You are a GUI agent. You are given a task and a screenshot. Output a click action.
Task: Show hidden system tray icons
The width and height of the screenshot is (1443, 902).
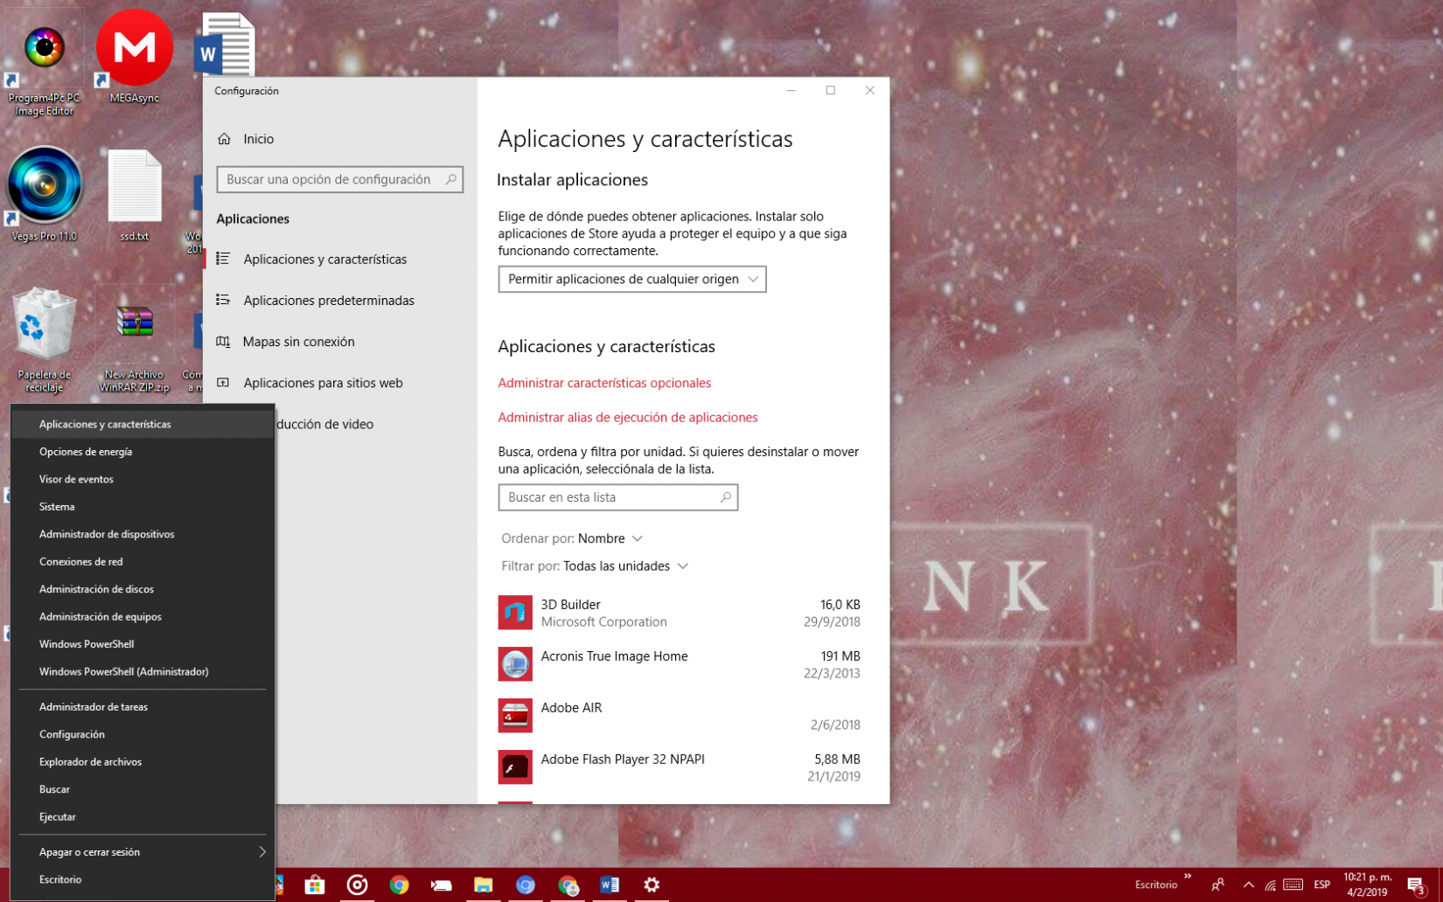pos(1249,885)
